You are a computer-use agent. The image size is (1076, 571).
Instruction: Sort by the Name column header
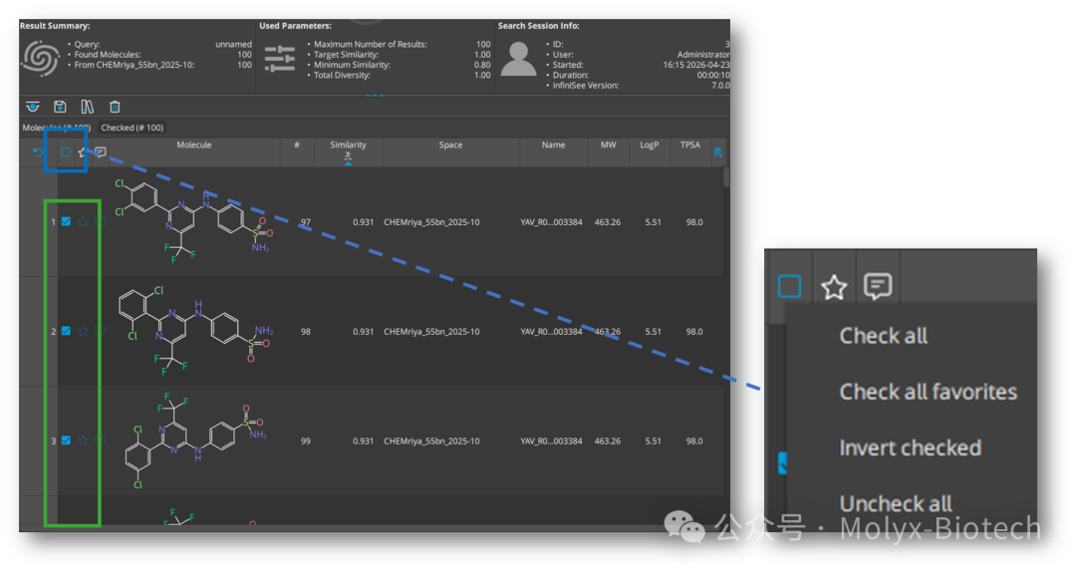pos(553,144)
